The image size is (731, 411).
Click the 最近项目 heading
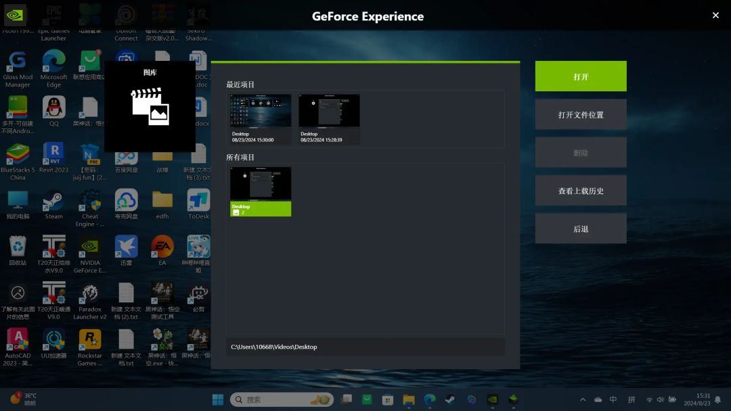point(240,84)
